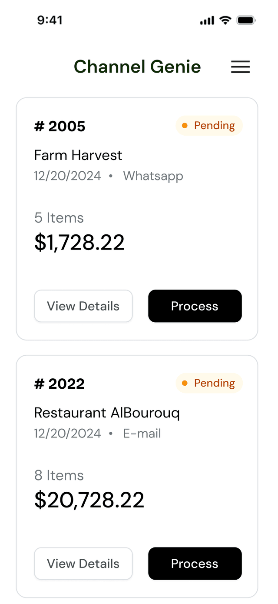The width and height of the screenshot is (278, 604).
Task: Tap the battery status icon
Action: pyautogui.click(x=246, y=20)
